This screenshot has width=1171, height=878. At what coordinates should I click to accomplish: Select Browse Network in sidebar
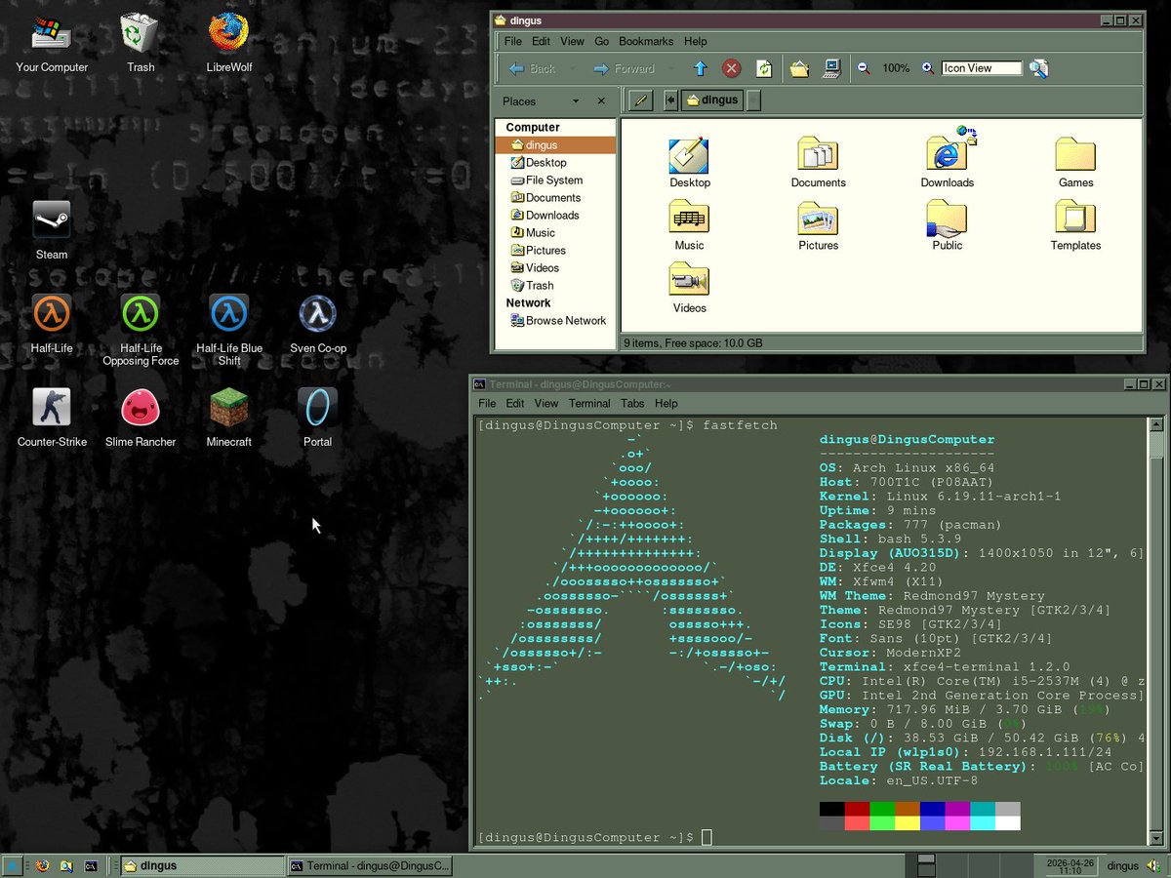pos(558,321)
